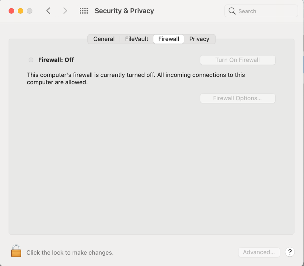Open help with the question mark button
This screenshot has width=304, height=266.
click(x=290, y=252)
